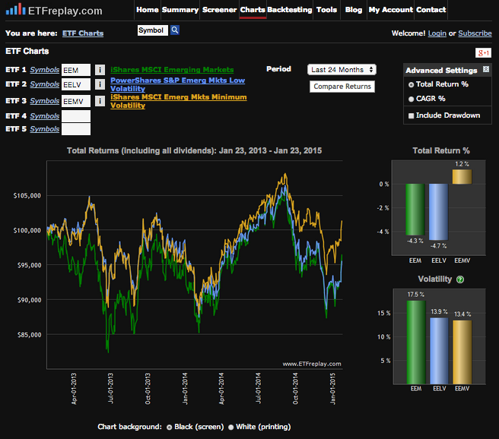Screen dimensions: 499x439
Task: Click the empty ETF 5 symbol field
Action: [x=76, y=129]
